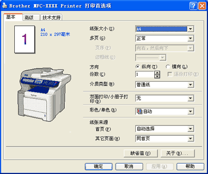208x174 pixels.
Task: Click the 帮助 help button
Action: point(190,167)
